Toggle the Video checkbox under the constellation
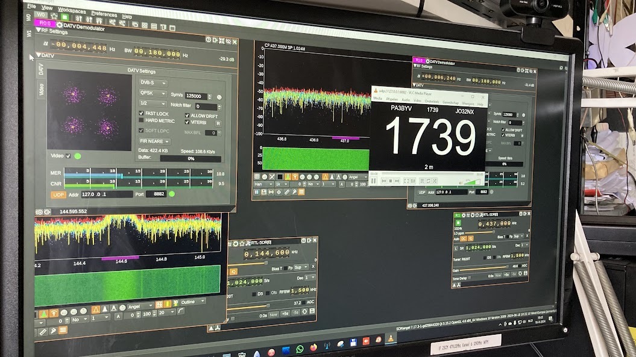636x357 pixels. 68,156
